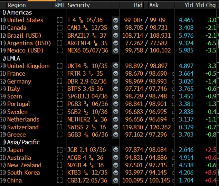Click Australia ask price 94.886
The image size is (219, 186).
(x=158, y=158)
